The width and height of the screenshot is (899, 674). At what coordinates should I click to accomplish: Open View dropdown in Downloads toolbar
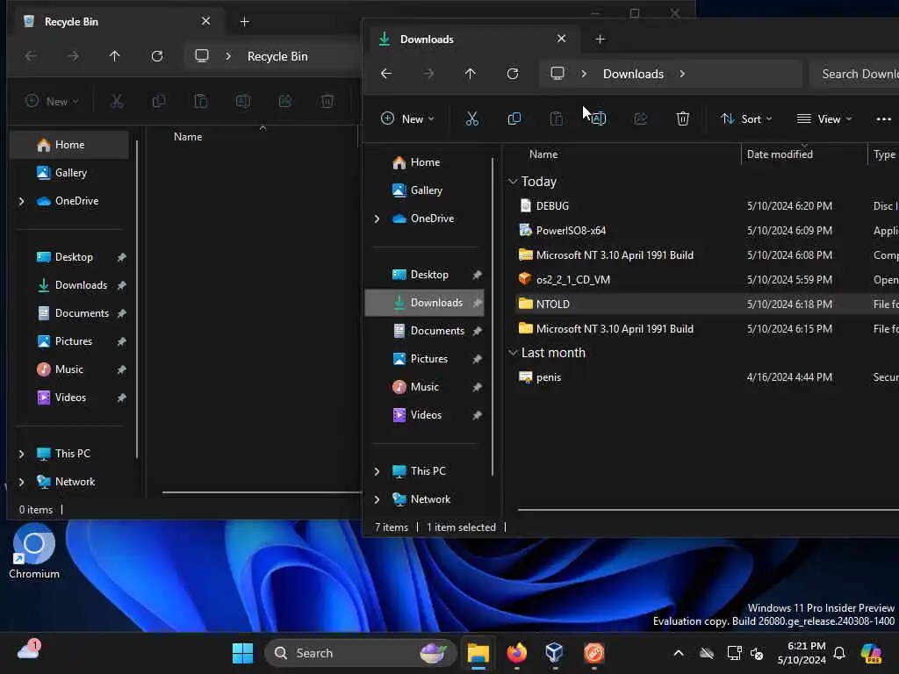pyautogui.click(x=823, y=119)
